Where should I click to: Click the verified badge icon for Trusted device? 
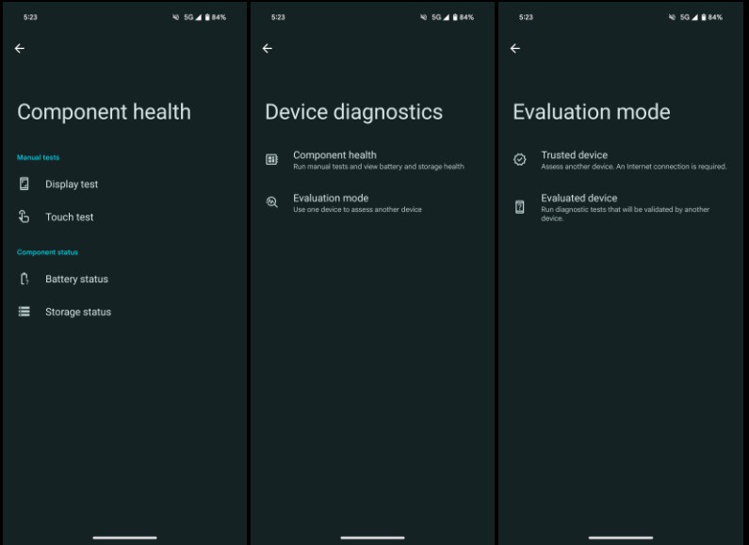coord(520,160)
